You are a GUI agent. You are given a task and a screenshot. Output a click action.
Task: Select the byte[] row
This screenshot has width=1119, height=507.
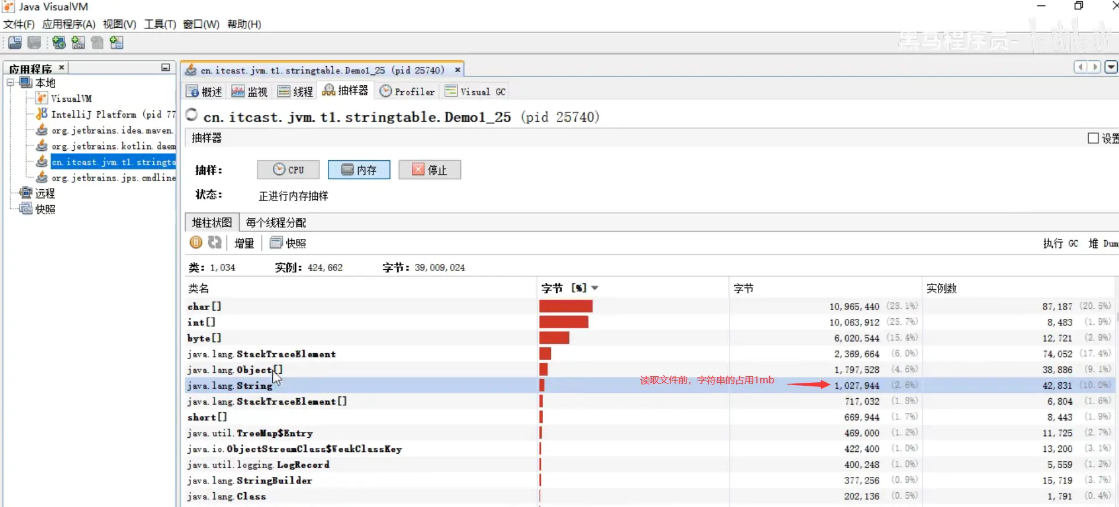650,338
